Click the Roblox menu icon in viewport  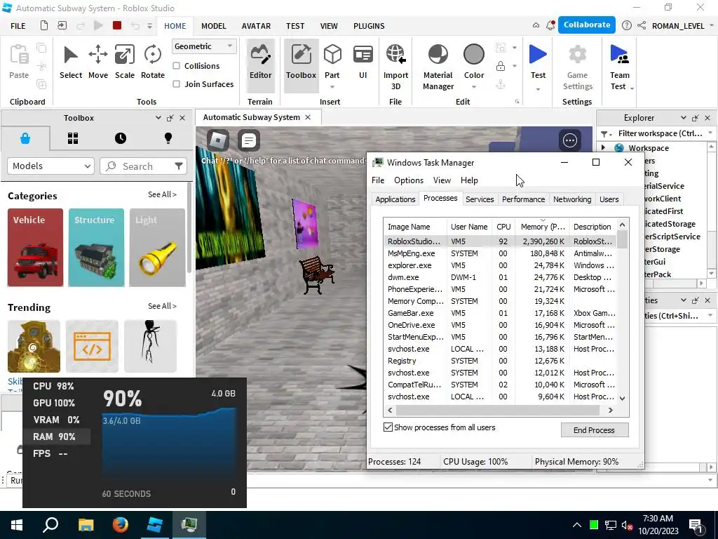click(x=218, y=140)
